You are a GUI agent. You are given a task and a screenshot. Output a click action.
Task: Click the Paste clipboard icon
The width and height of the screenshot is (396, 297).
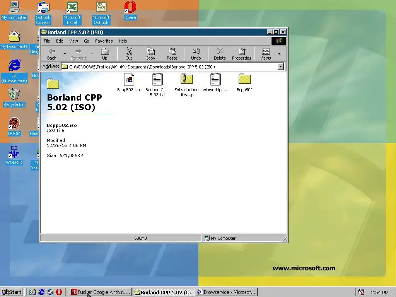172,54
